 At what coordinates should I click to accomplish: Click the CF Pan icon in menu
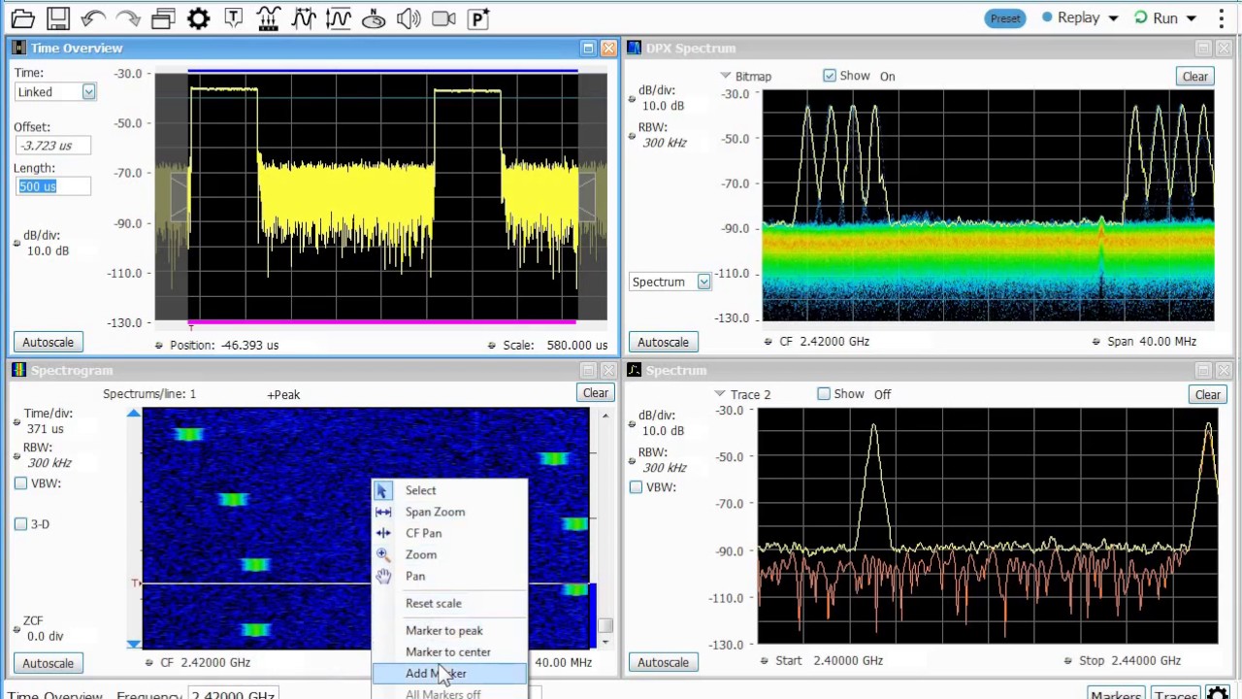point(383,533)
